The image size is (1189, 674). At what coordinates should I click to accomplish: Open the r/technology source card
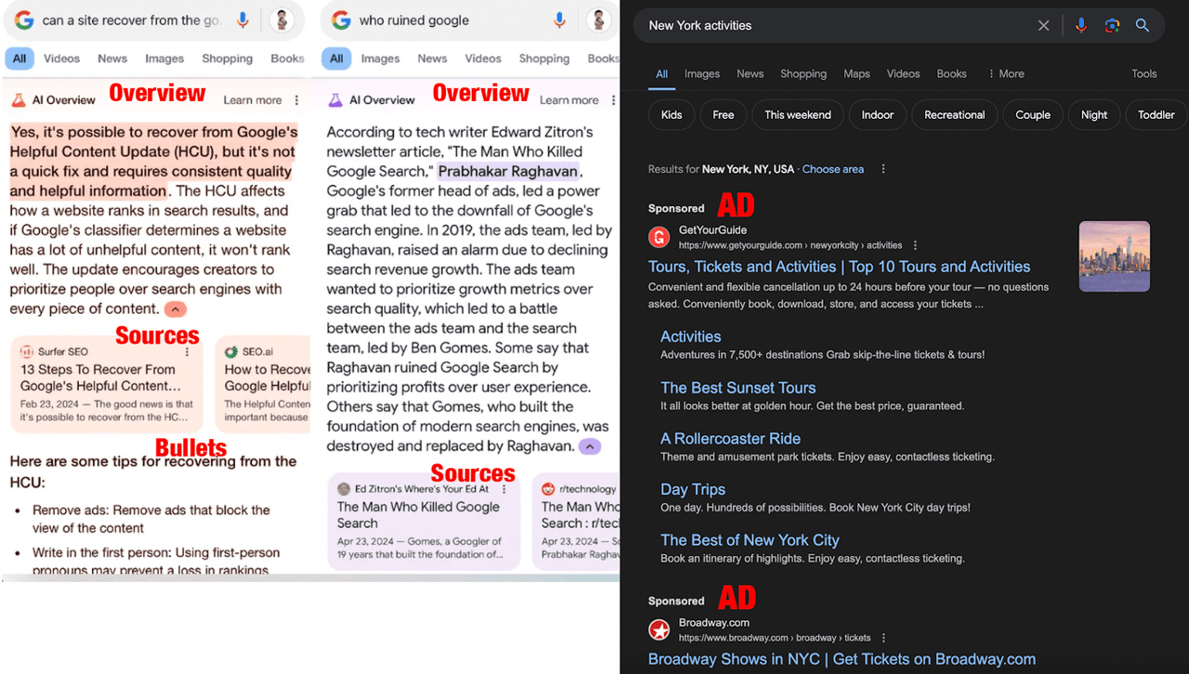coord(576,521)
